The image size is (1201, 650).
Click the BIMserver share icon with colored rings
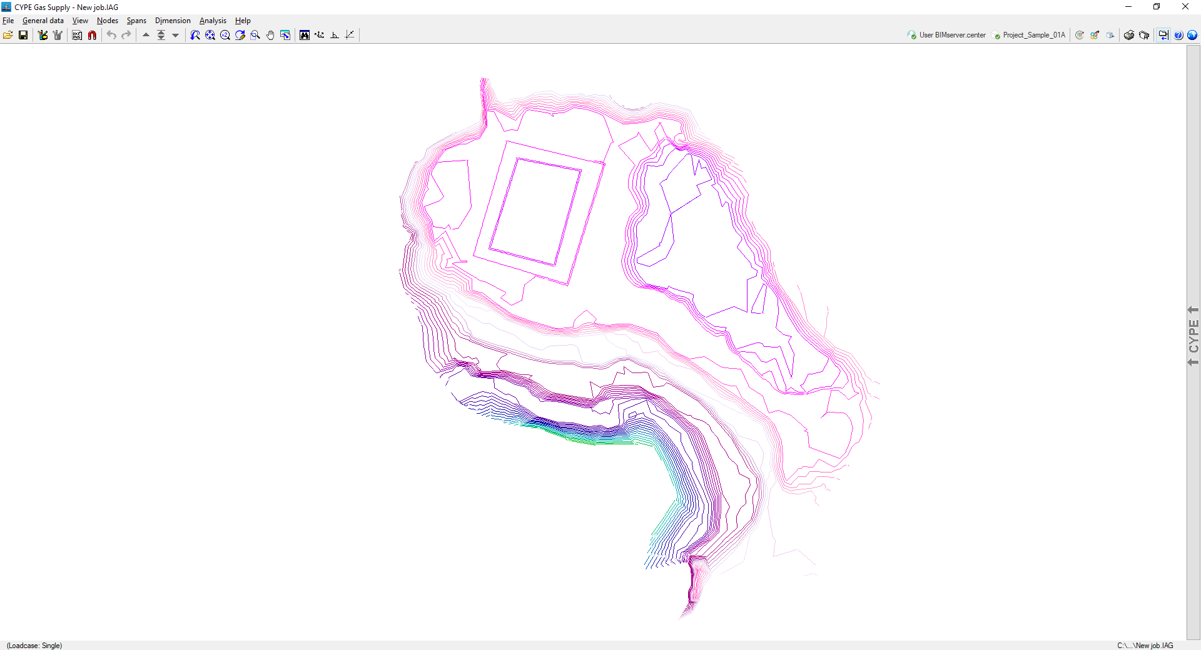1095,35
